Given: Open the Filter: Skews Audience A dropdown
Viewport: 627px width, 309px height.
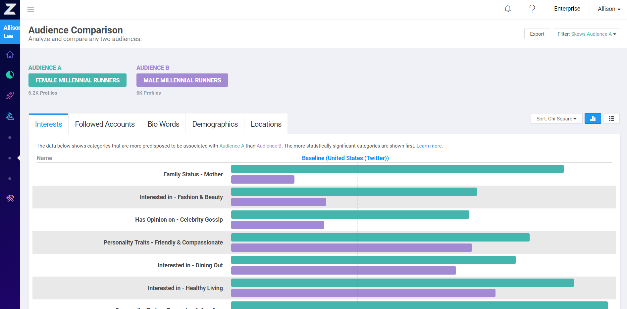Looking at the screenshot, I should point(587,34).
